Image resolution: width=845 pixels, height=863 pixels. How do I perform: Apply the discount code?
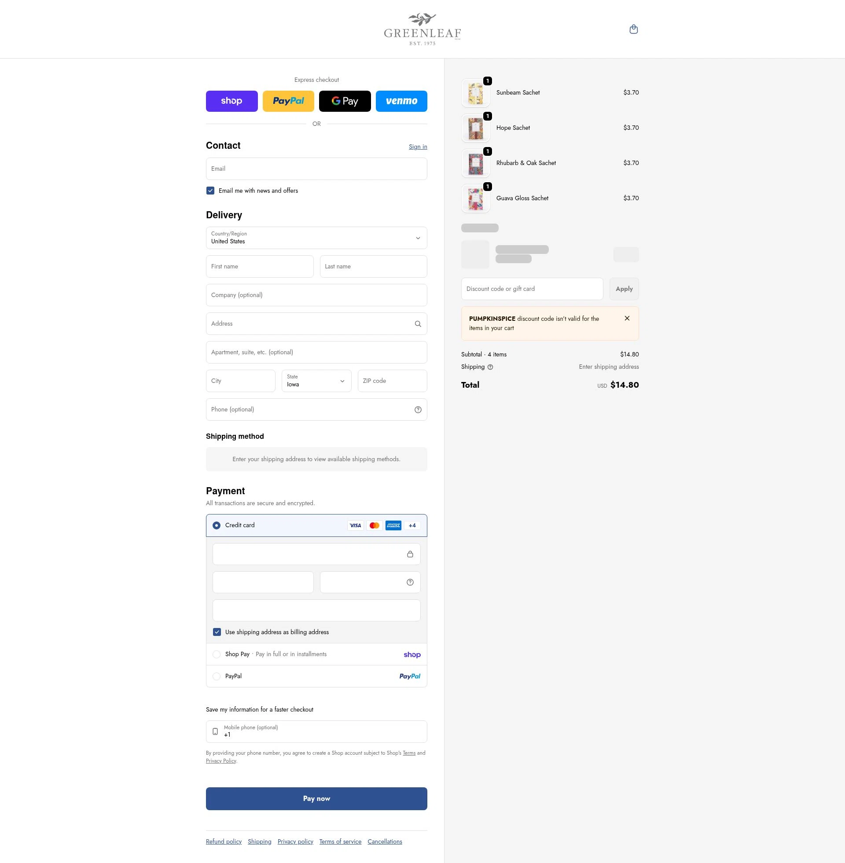click(624, 289)
